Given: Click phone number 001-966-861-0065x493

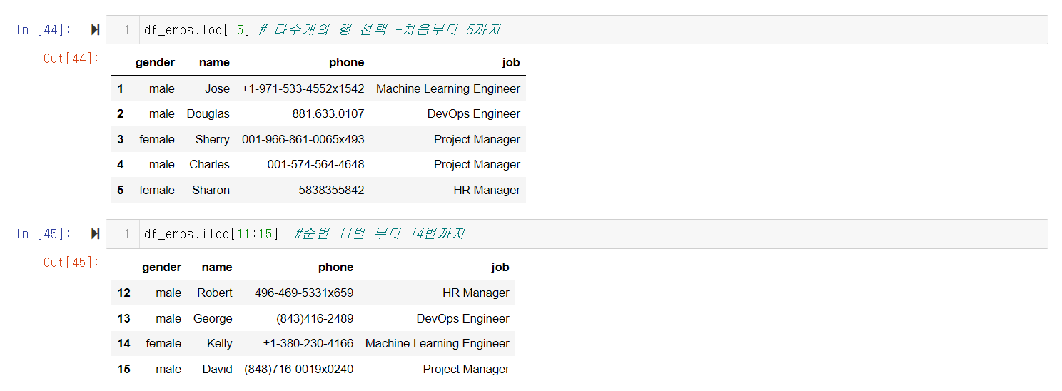Looking at the screenshot, I should pos(303,139).
